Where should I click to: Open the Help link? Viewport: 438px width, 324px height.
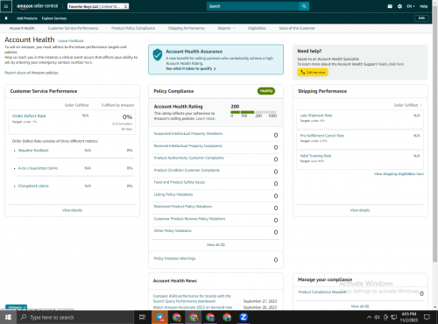424,6
